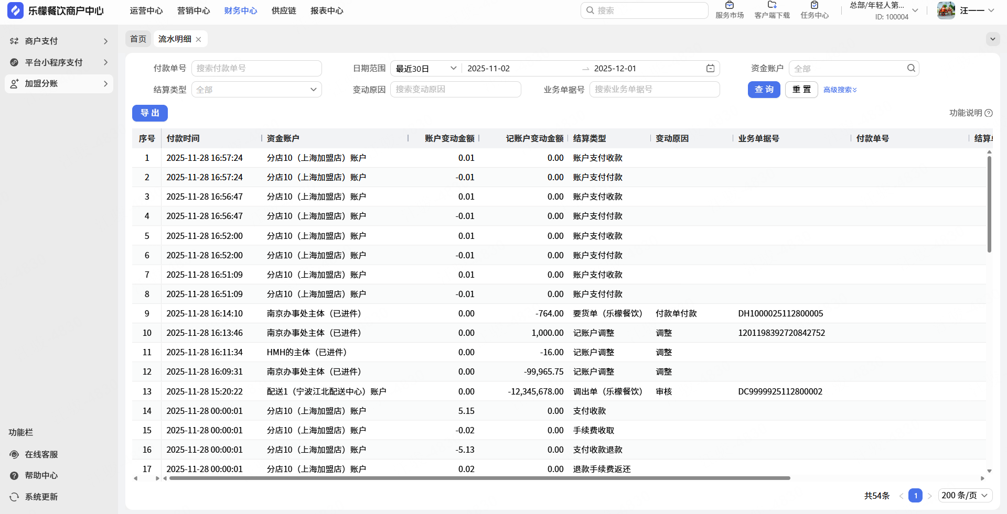Click the 导出 export button
Viewport: 1007px width, 514px height.
pyautogui.click(x=150, y=113)
